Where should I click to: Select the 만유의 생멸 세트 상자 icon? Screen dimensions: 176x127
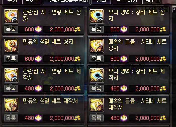pyautogui.click(x=11, y=46)
